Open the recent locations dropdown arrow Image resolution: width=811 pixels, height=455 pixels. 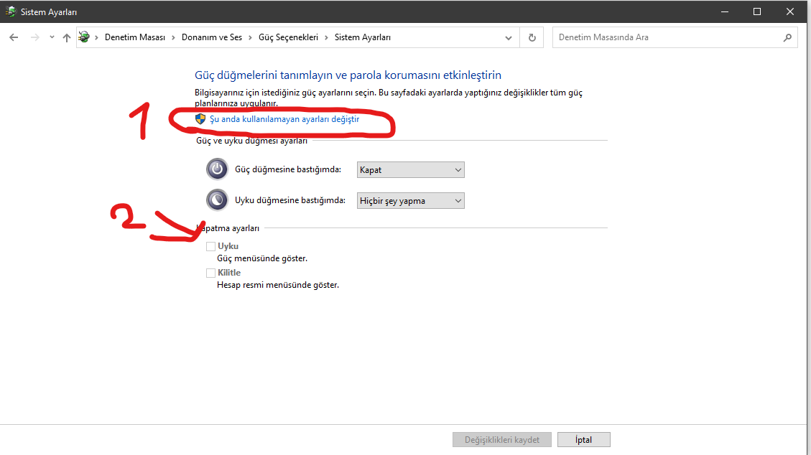coord(52,37)
